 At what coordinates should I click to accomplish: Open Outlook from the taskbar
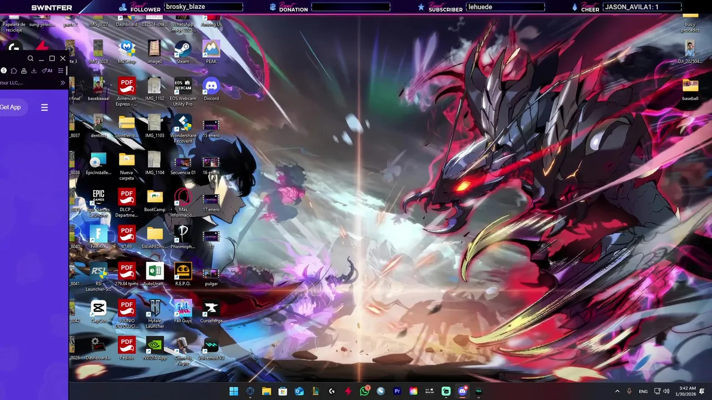click(x=299, y=391)
